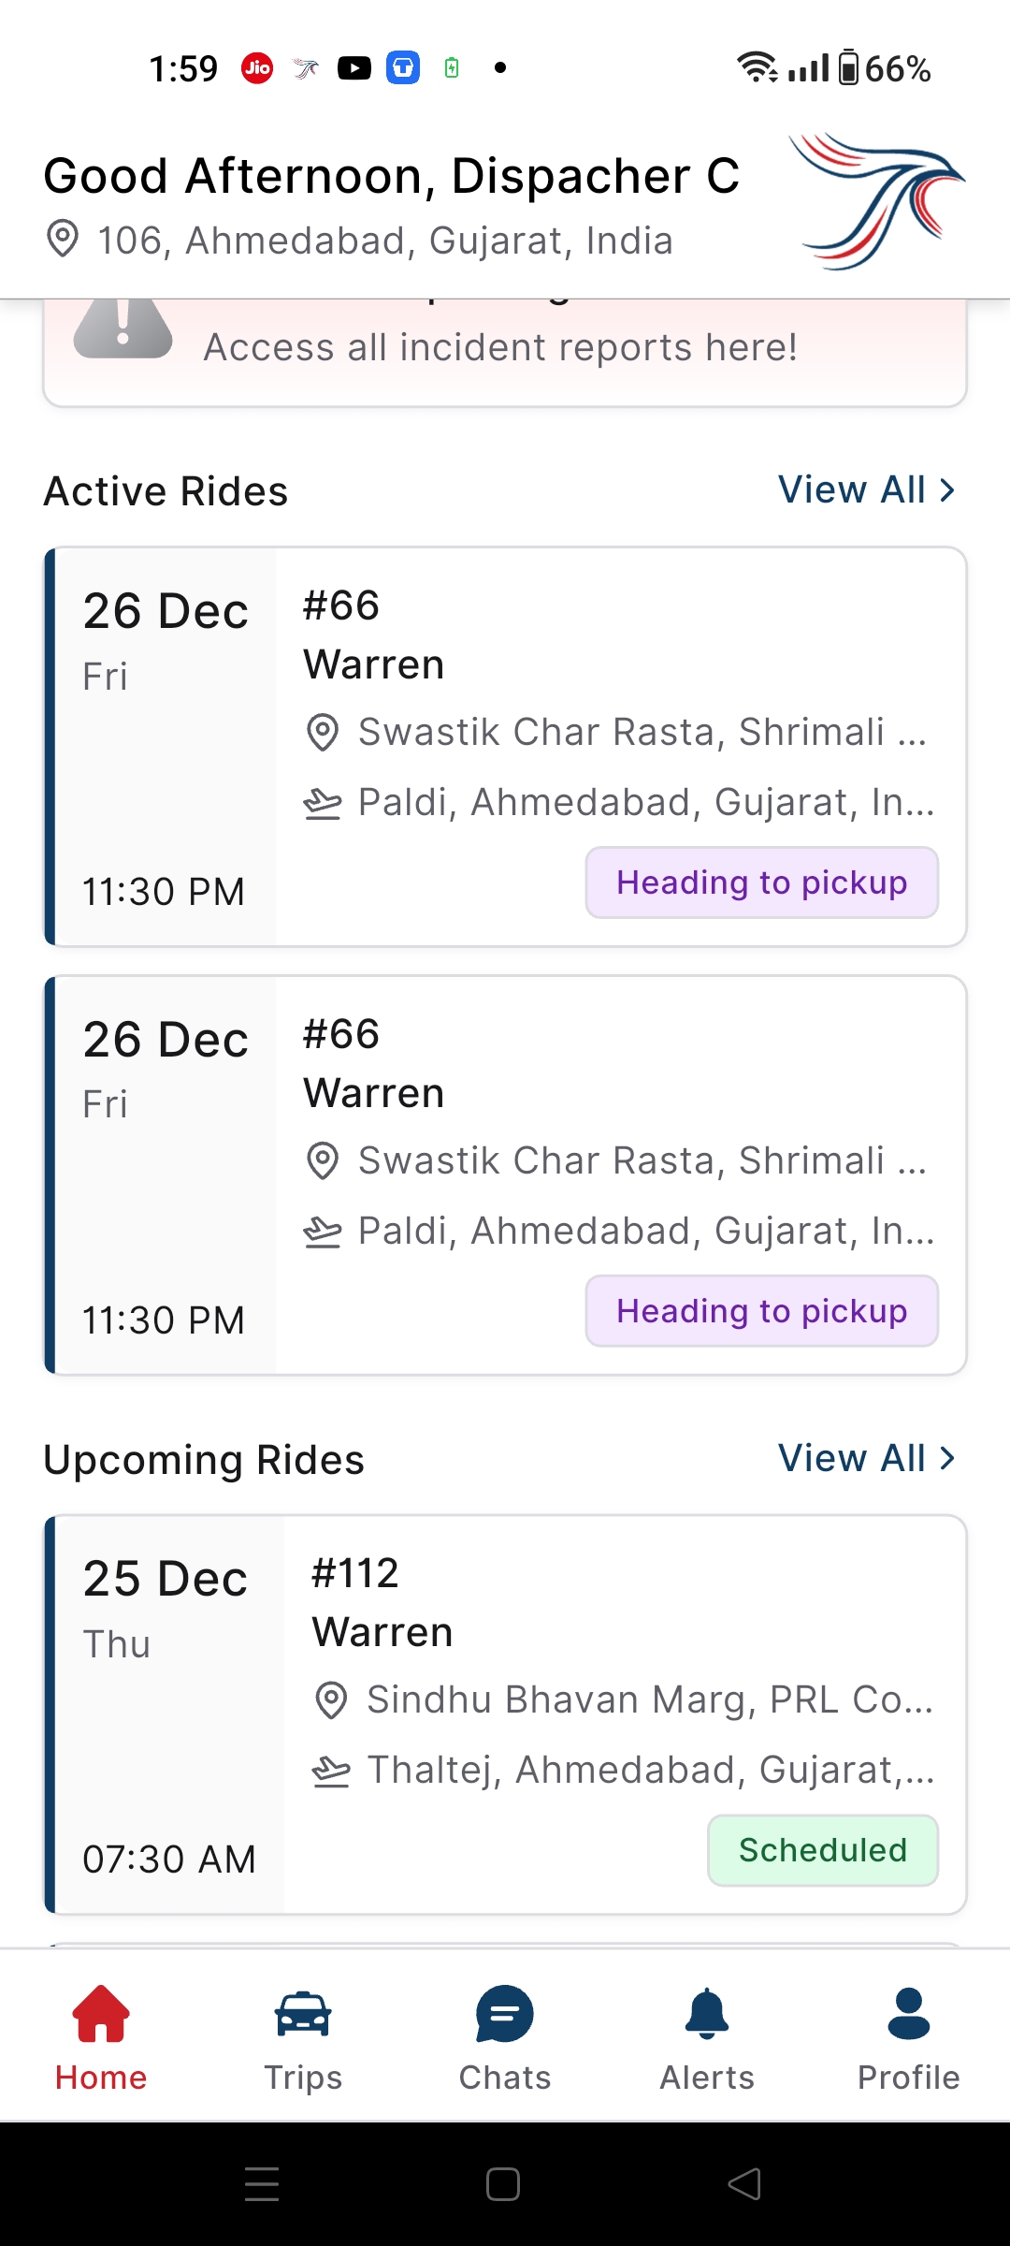1010x2246 pixels.
Task: Tap the first Heading to pickup badge
Action: pos(761,882)
